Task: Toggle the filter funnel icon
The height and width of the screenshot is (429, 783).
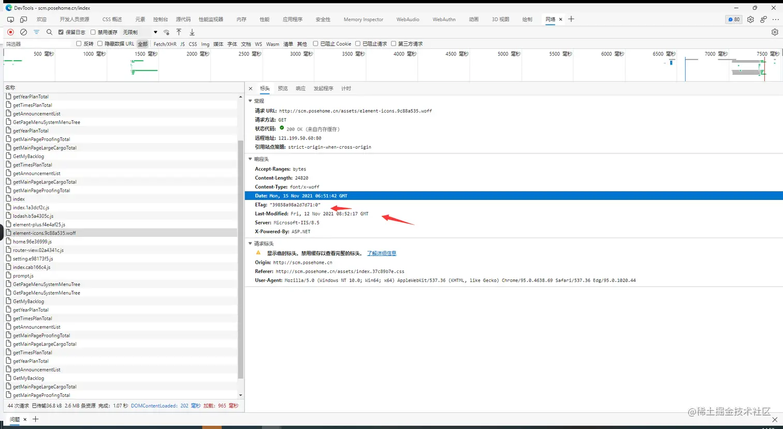Action: (x=36, y=32)
